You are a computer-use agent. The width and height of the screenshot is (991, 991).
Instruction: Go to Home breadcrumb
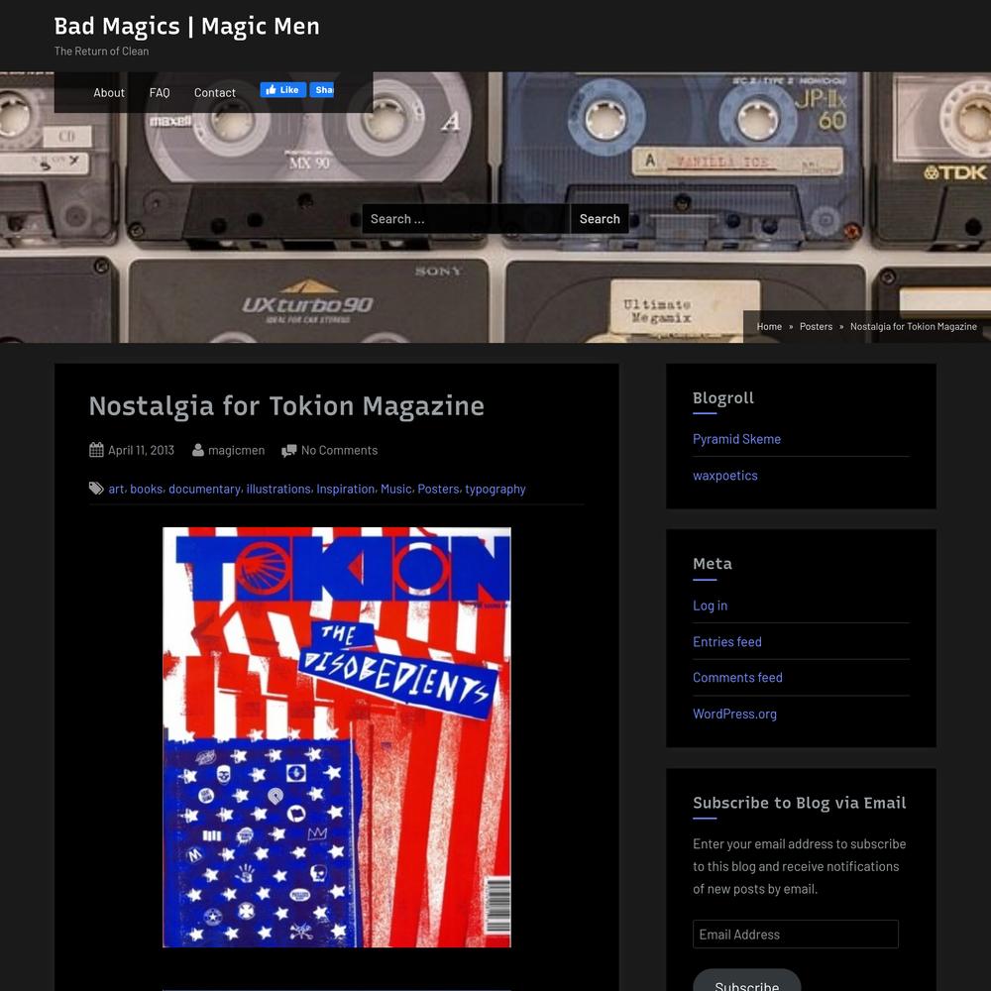[769, 326]
